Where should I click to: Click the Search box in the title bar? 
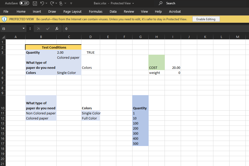[x=202, y=3]
